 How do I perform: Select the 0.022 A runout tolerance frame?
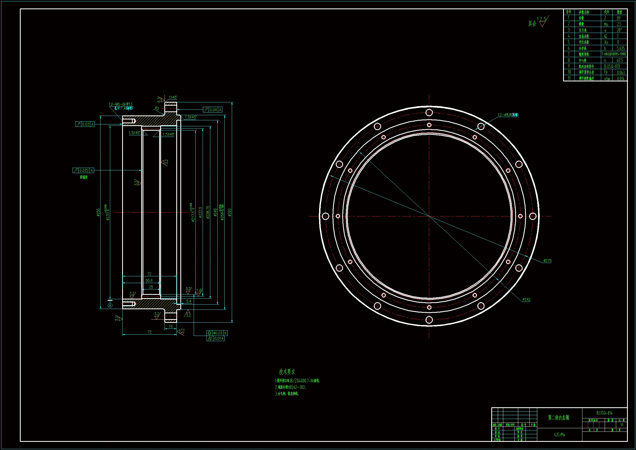click(84, 170)
